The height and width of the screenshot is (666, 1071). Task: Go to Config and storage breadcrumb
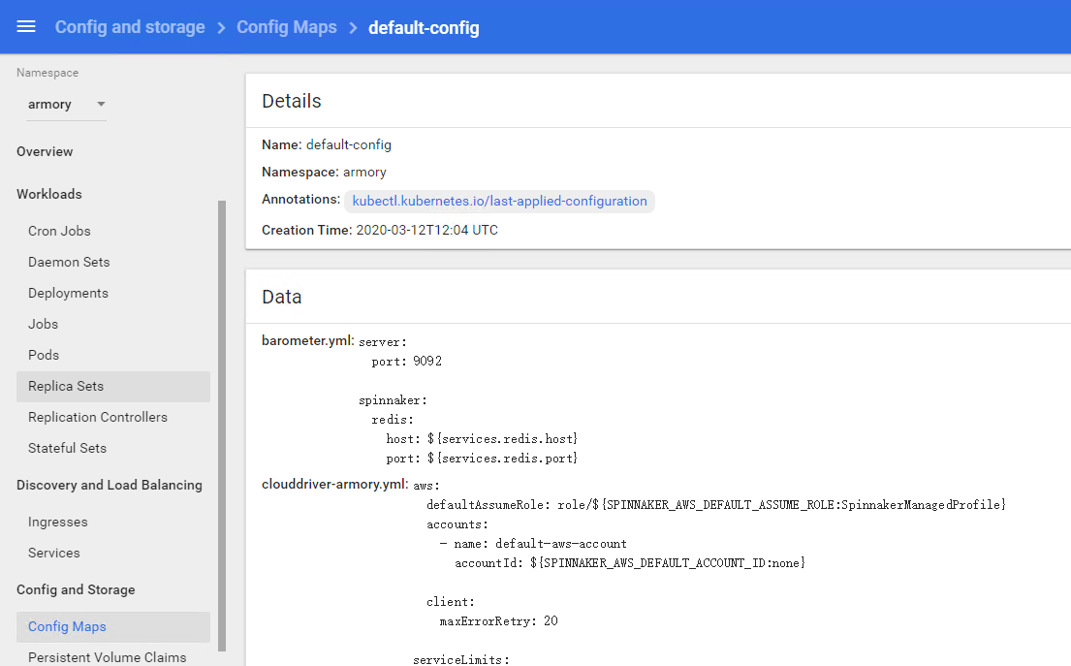[130, 27]
